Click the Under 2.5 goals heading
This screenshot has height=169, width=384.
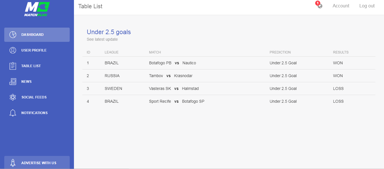pyautogui.click(x=109, y=32)
